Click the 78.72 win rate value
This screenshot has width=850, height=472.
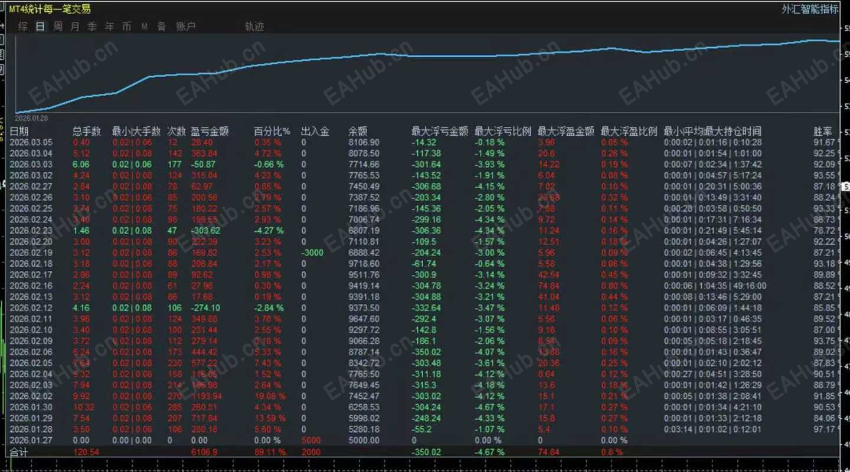click(825, 230)
